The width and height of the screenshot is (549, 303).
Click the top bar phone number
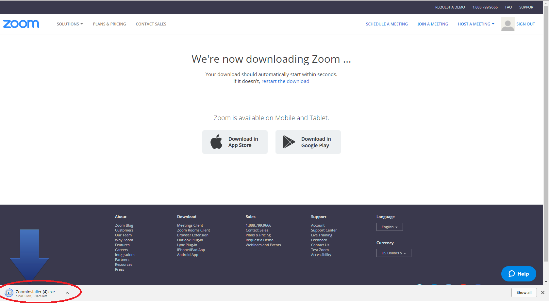[485, 7]
